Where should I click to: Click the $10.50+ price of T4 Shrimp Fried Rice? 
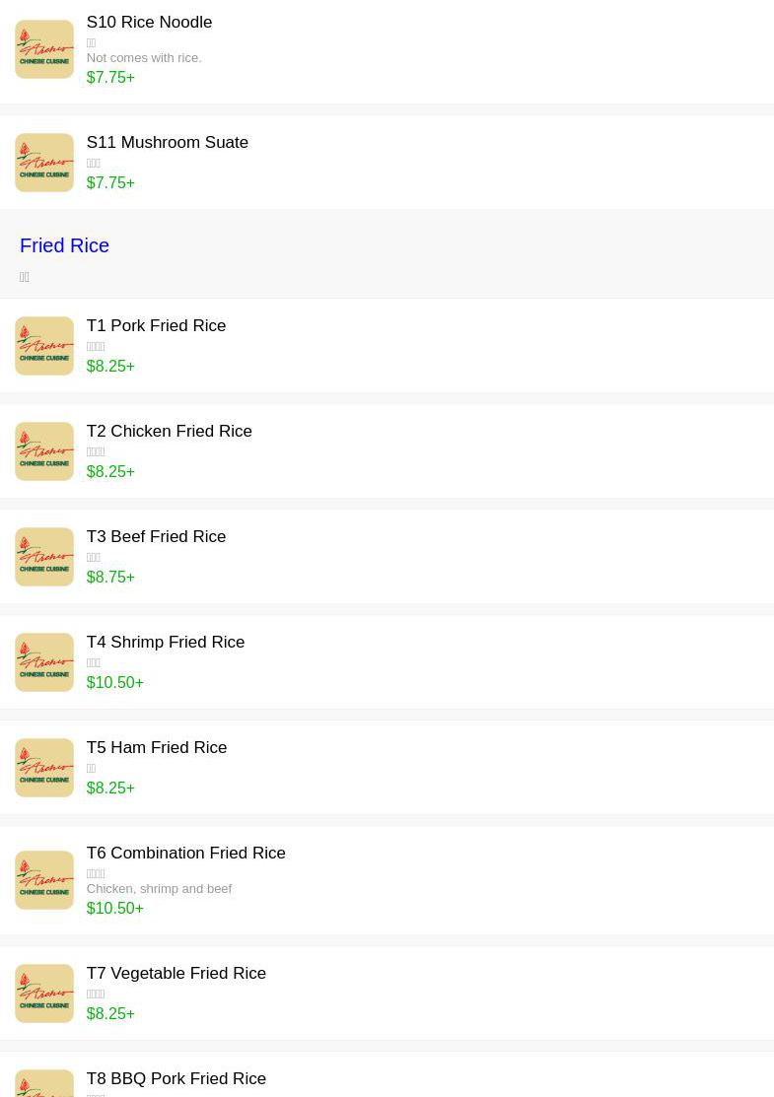click(x=114, y=682)
